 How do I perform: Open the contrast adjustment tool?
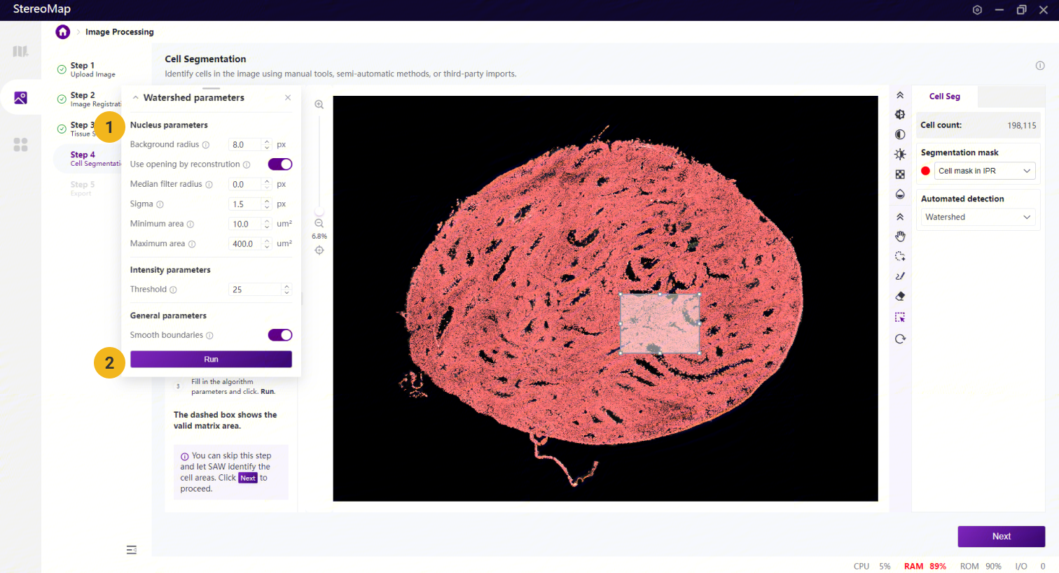[x=900, y=134]
